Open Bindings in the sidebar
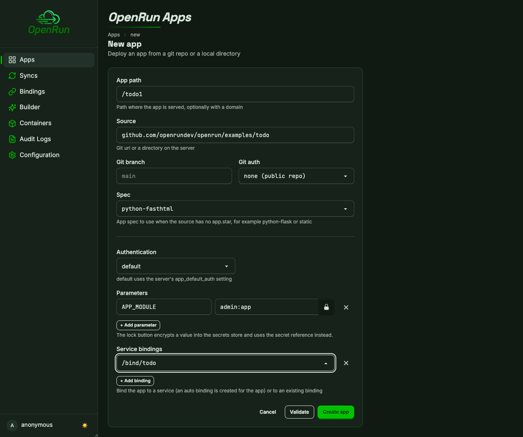The image size is (523, 437). [49, 92]
